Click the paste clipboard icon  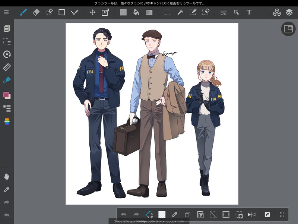coord(200,214)
